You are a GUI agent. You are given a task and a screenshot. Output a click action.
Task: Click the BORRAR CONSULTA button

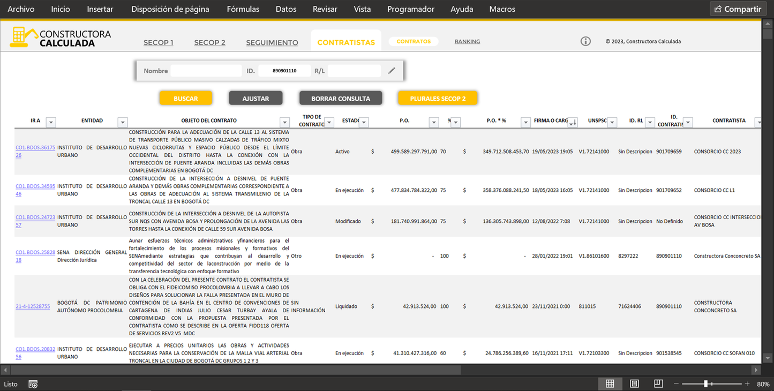[x=340, y=99]
